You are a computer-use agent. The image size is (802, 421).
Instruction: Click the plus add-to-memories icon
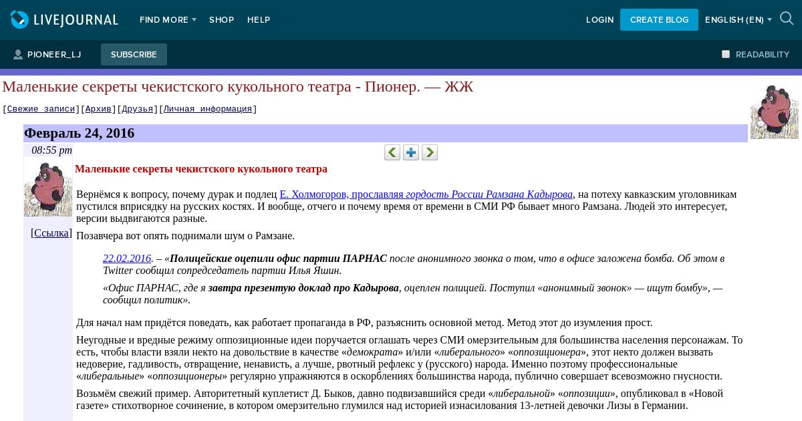point(411,152)
